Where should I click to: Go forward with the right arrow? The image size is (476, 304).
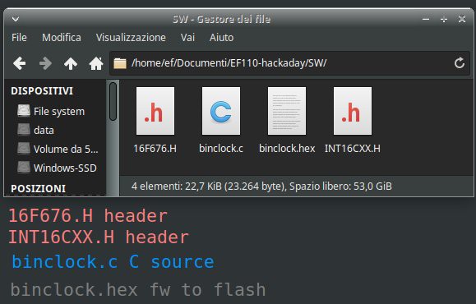tap(45, 63)
